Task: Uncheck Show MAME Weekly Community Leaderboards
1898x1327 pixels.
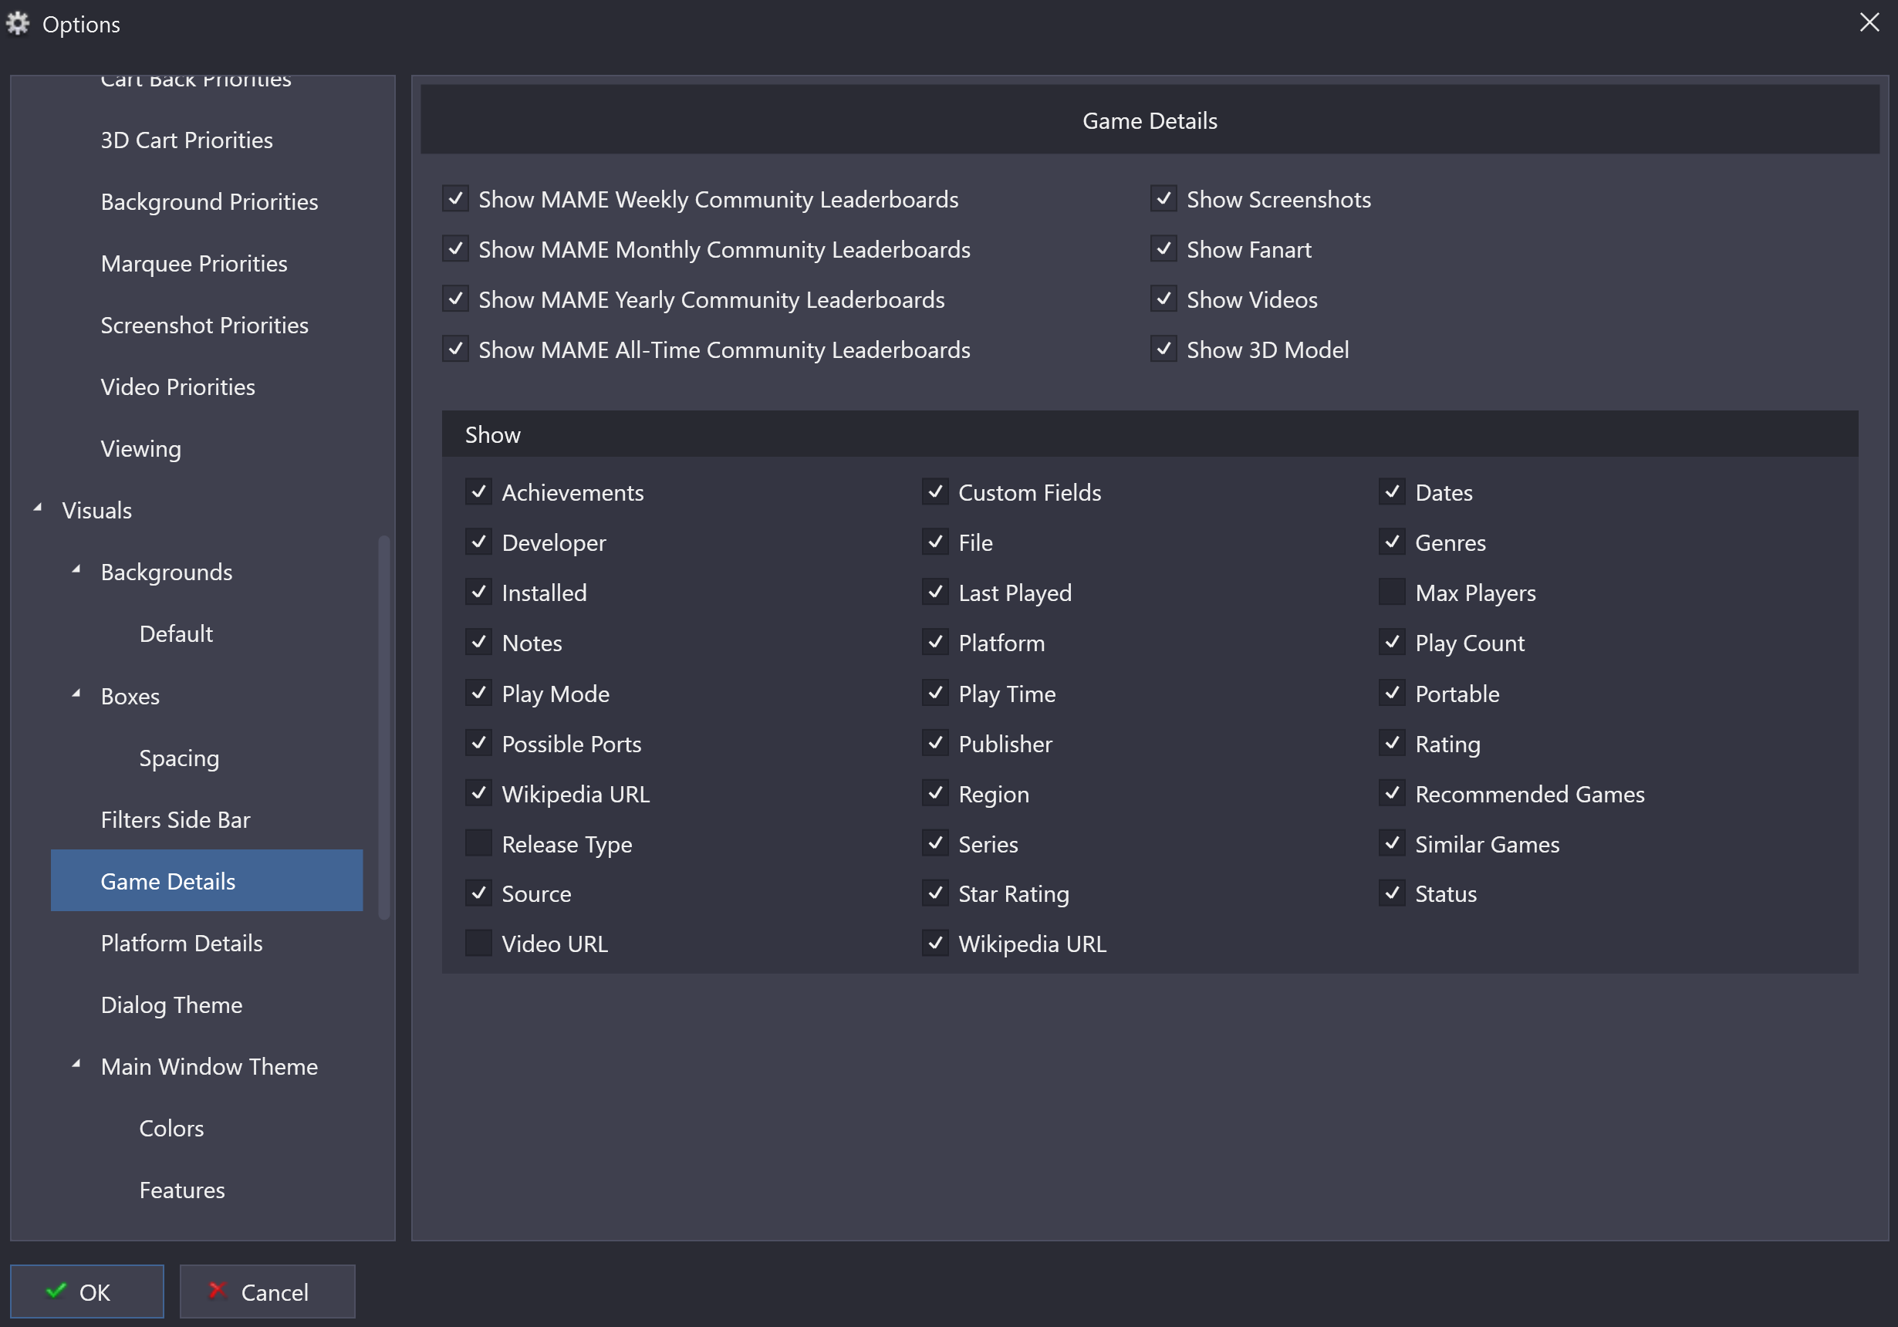Action: click(455, 198)
